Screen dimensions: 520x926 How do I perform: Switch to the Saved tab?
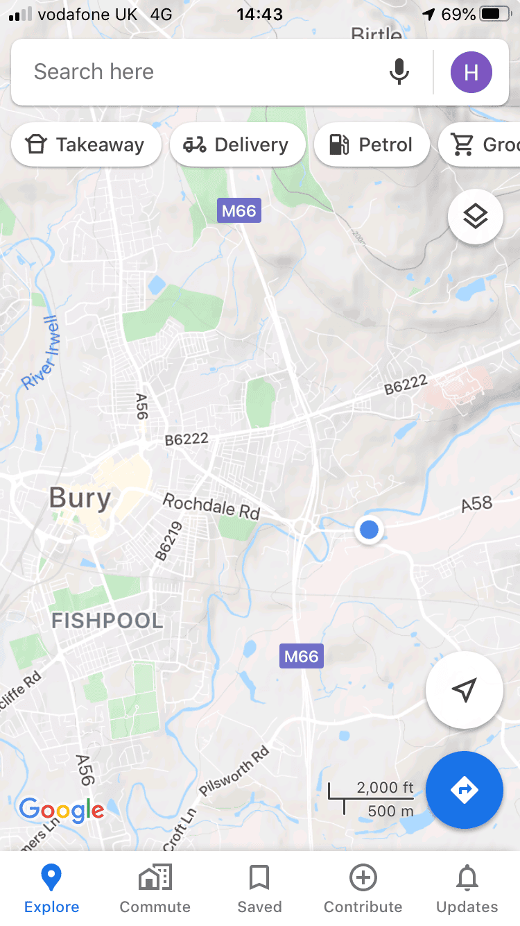pos(259,890)
